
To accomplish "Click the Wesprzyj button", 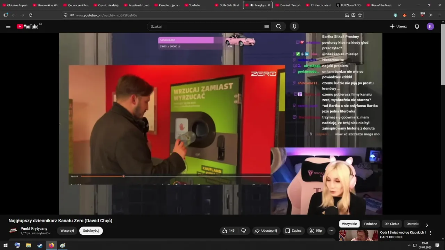I will click(67, 231).
